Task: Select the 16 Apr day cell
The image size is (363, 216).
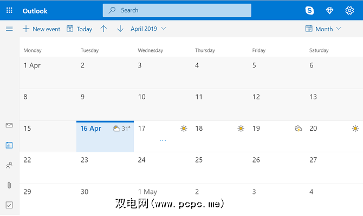Action: pos(105,138)
